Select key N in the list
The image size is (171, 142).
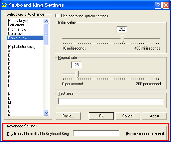pyautogui.click(x=25, y=107)
